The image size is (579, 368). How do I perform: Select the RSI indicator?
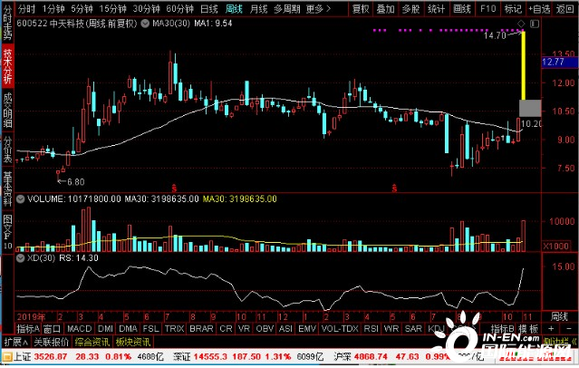pyautogui.click(x=370, y=328)
